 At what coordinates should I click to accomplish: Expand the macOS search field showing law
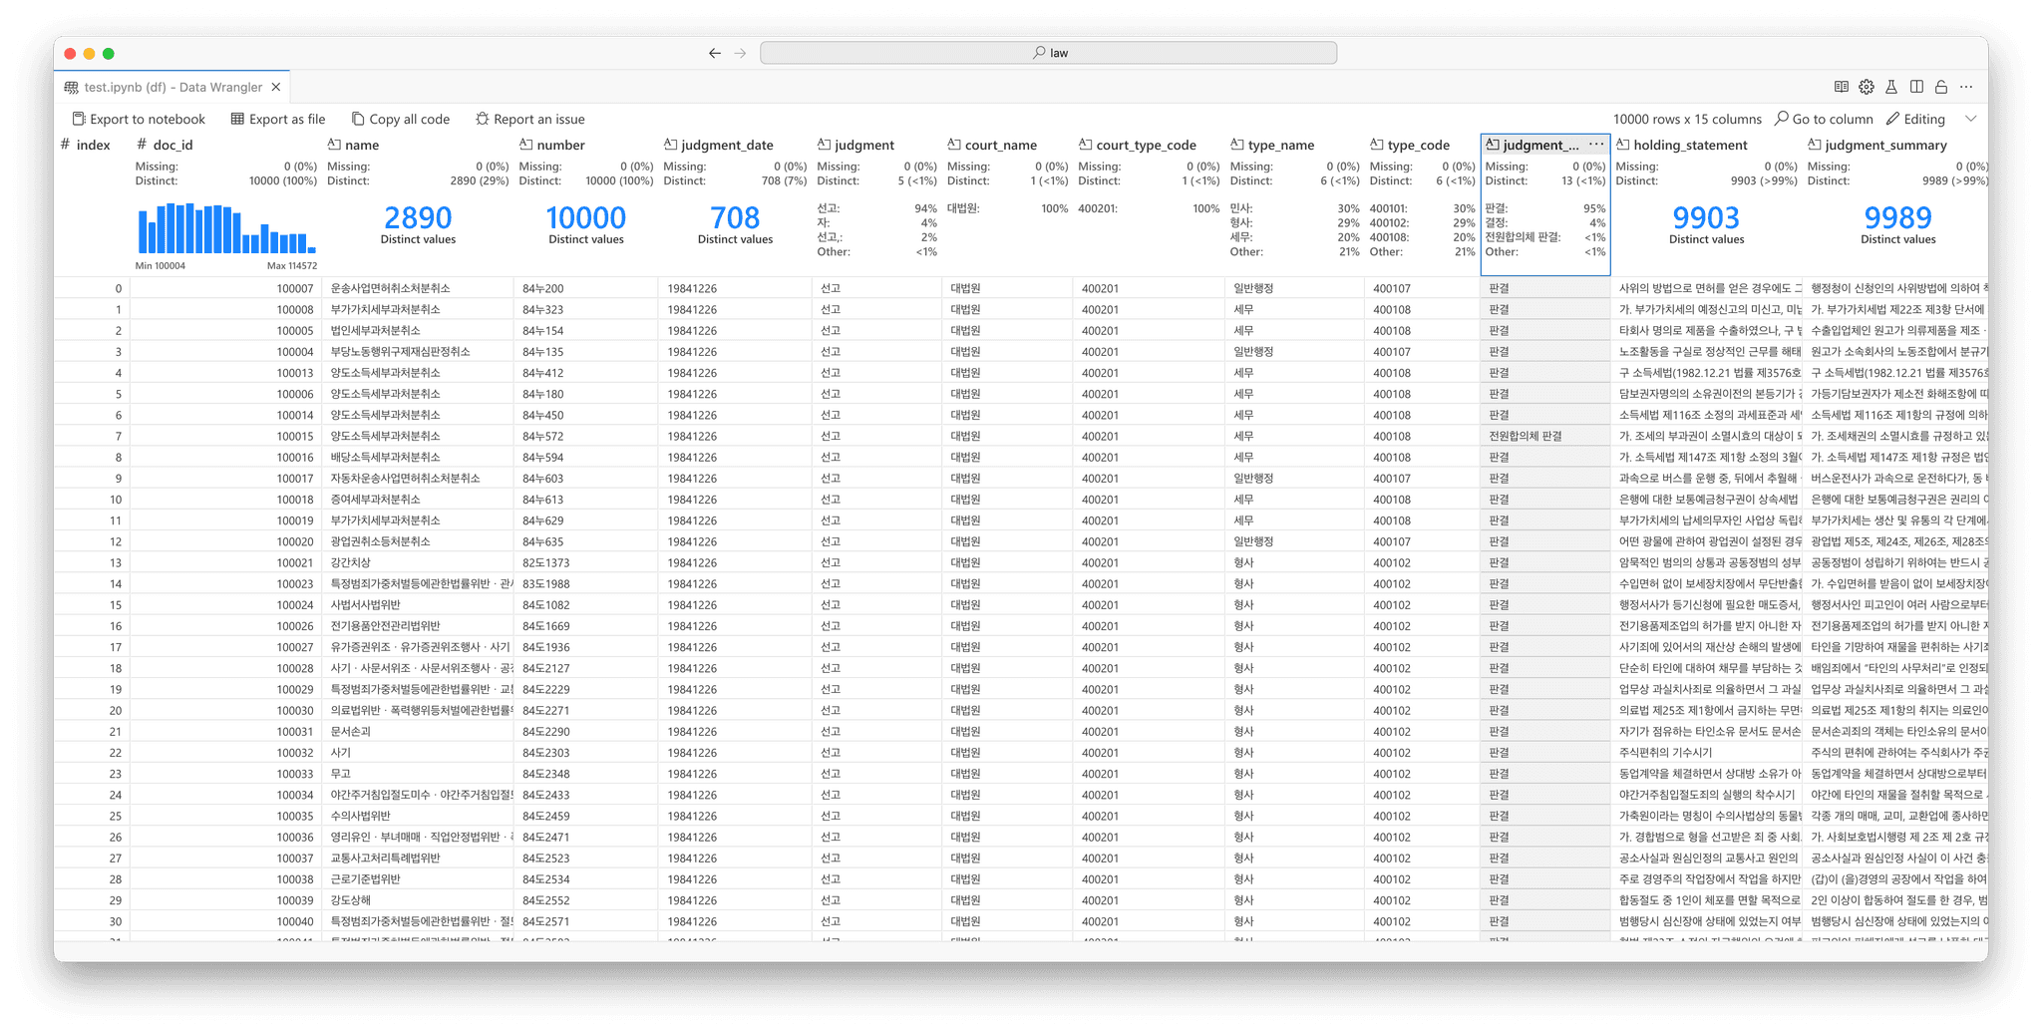(1048, 52)
